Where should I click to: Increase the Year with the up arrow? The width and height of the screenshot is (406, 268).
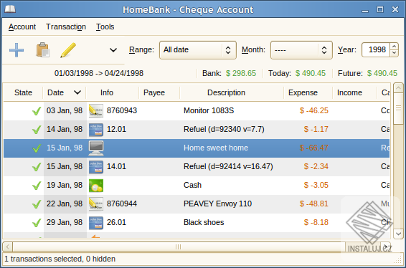coord(394,47)
